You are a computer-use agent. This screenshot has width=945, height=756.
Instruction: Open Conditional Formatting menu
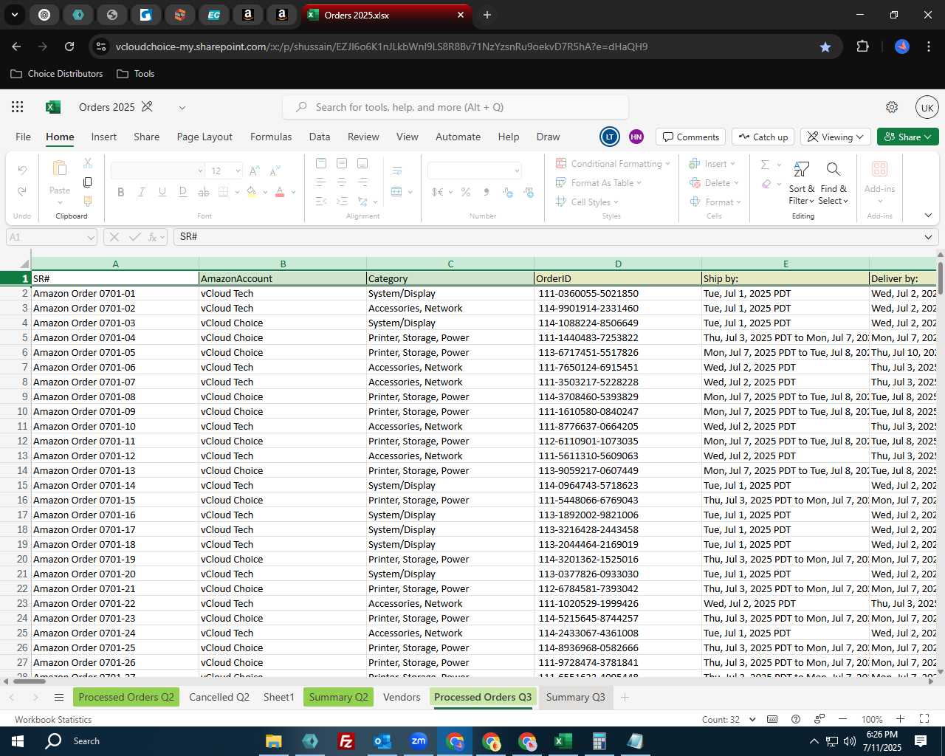(613, 164)
